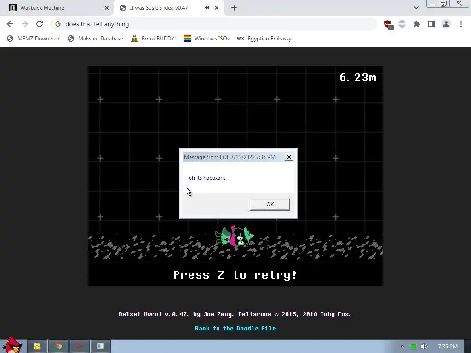Click the Press Z to retry! text

[x=235, y=275]
